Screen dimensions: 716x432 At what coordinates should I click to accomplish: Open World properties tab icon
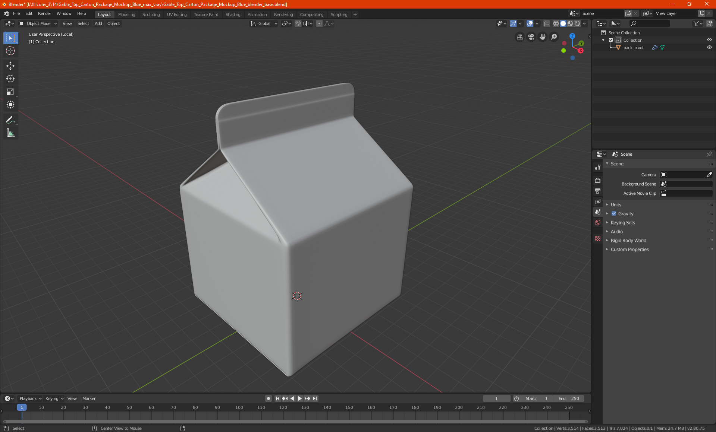click(598, 222)
